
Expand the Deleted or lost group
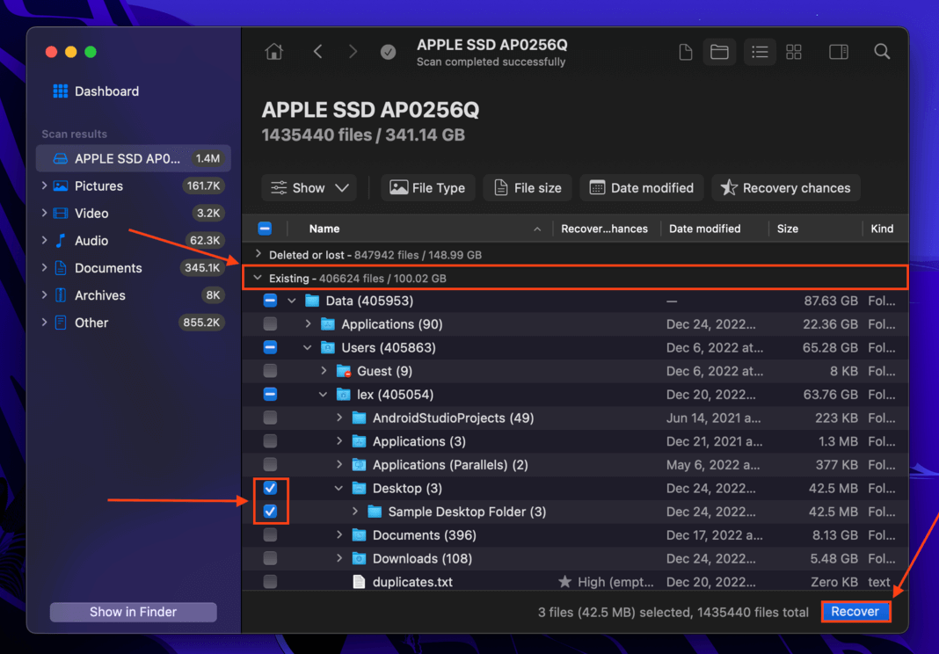tap(258, 255)
